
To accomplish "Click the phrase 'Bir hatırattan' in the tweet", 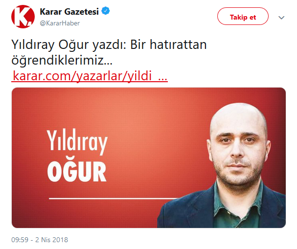I will (168, 45).
